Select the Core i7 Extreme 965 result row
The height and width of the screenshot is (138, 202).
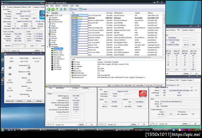[117, 15]
